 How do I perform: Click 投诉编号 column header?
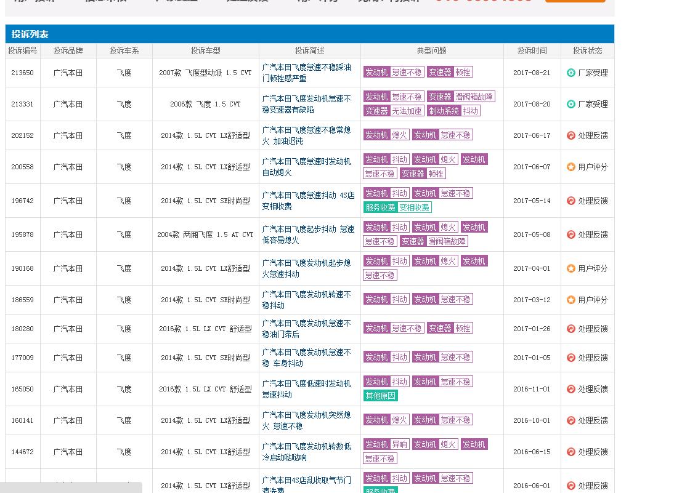pos(22,50)
